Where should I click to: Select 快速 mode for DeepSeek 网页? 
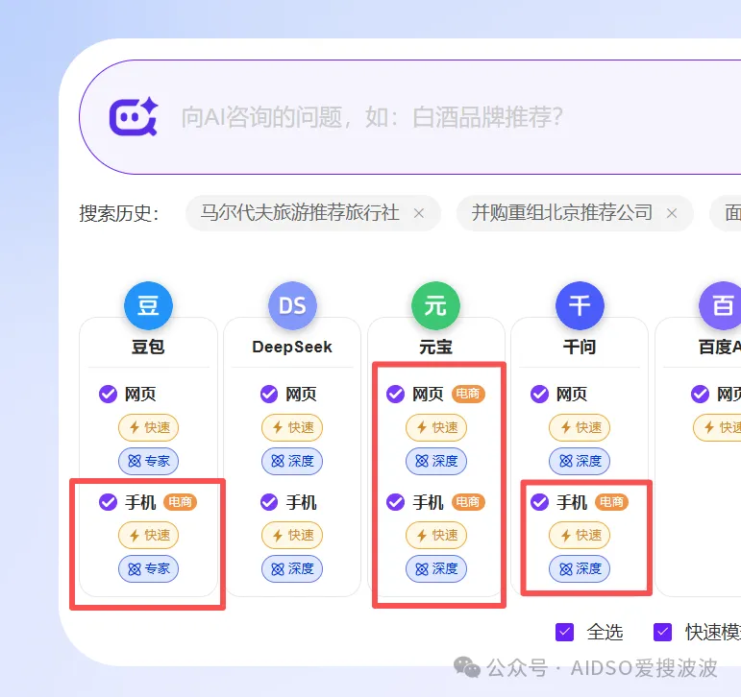(292, 427)
